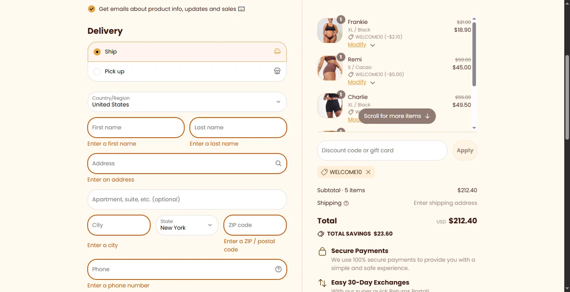The image size is (570, 292).
Task: Click the Apartment, suite optional field
Action: click(x=187, y=199)
